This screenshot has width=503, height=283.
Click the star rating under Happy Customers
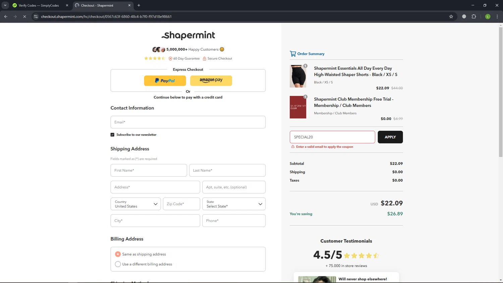click(x=155, y=58)
